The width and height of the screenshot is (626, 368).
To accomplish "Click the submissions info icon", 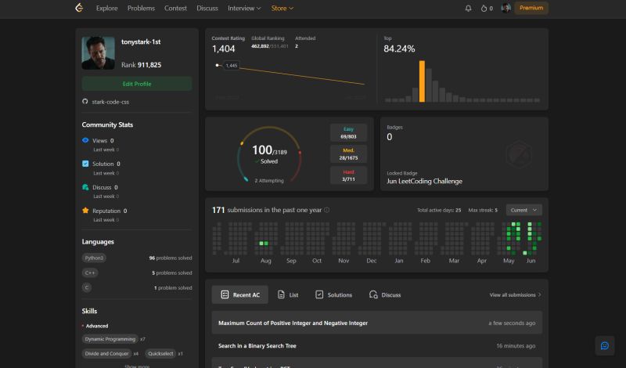I will pos(326,210).
